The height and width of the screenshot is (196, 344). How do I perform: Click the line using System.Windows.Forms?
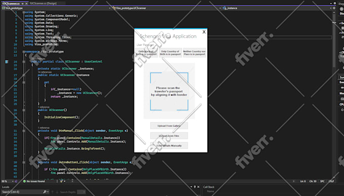tap(47, 41)
